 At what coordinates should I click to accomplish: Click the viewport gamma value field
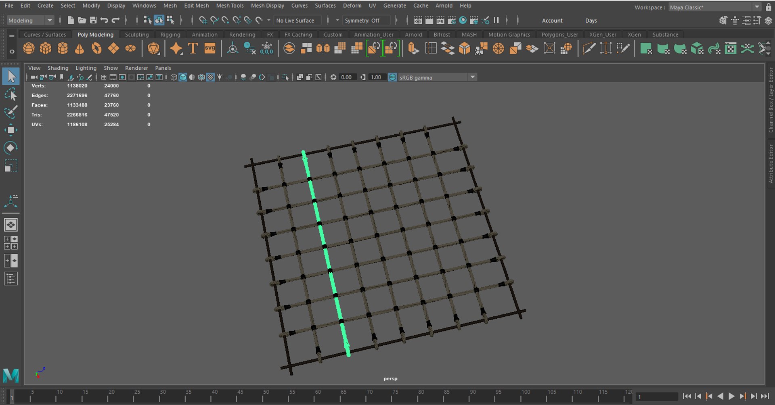(376, 77)
